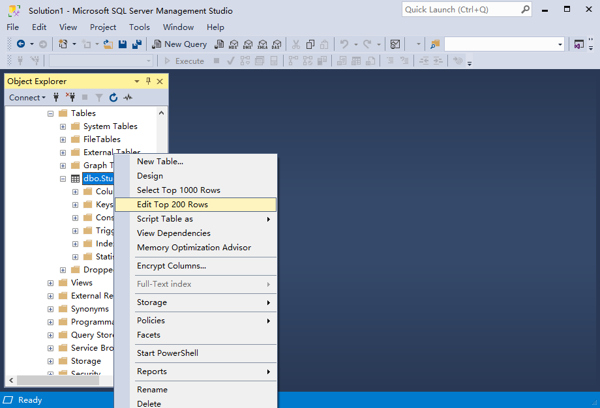Open the Analysis Services MDX Query icon
The width and height of the screenshot is (600, 408).
tap(233, 44)
